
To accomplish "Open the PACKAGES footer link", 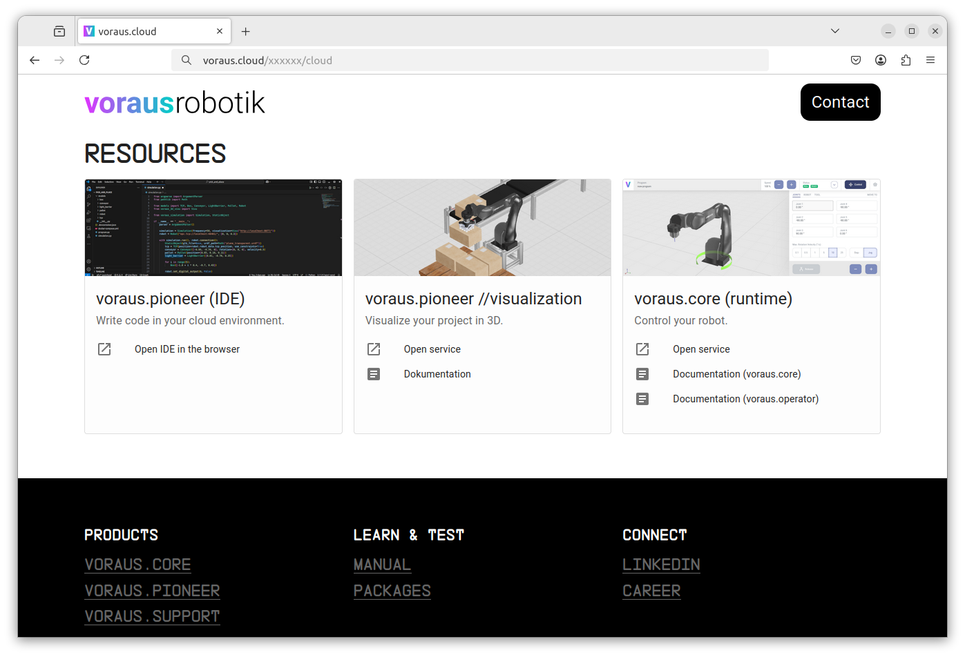I will [392, 591].
